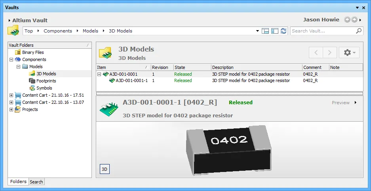
Task: Click the 3D view button in the preview
Action: (x=105, y=169)
